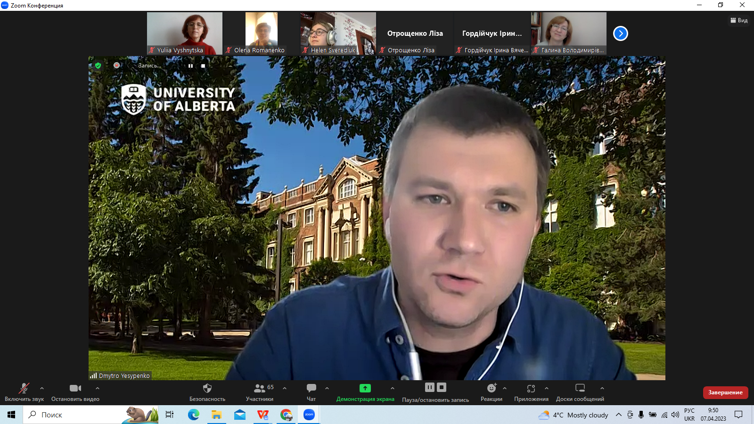Show next participants with blue arrow
The height and width of the screenshot is (424, 754).
[620, 33]
